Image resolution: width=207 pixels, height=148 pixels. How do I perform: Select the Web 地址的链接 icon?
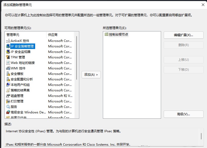8,63
